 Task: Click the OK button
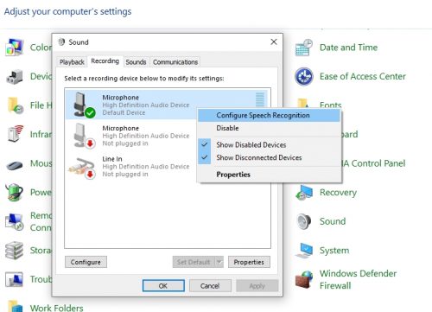163,286
